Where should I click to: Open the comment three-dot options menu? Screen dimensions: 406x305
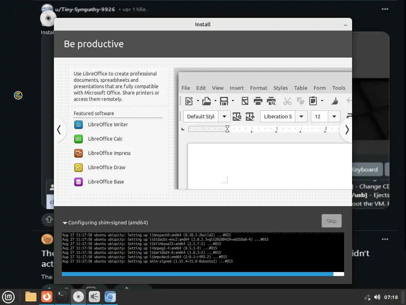pyautogui.click(x=385, y=239)
